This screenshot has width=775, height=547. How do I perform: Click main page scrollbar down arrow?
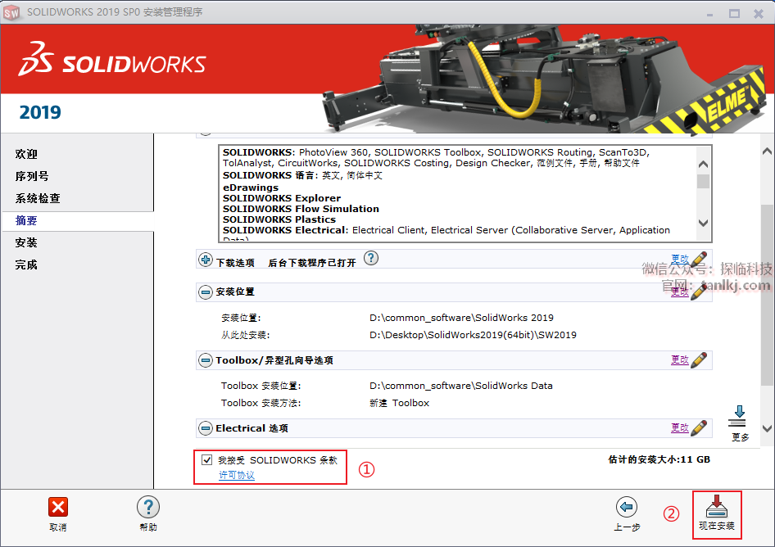(767, 428)
